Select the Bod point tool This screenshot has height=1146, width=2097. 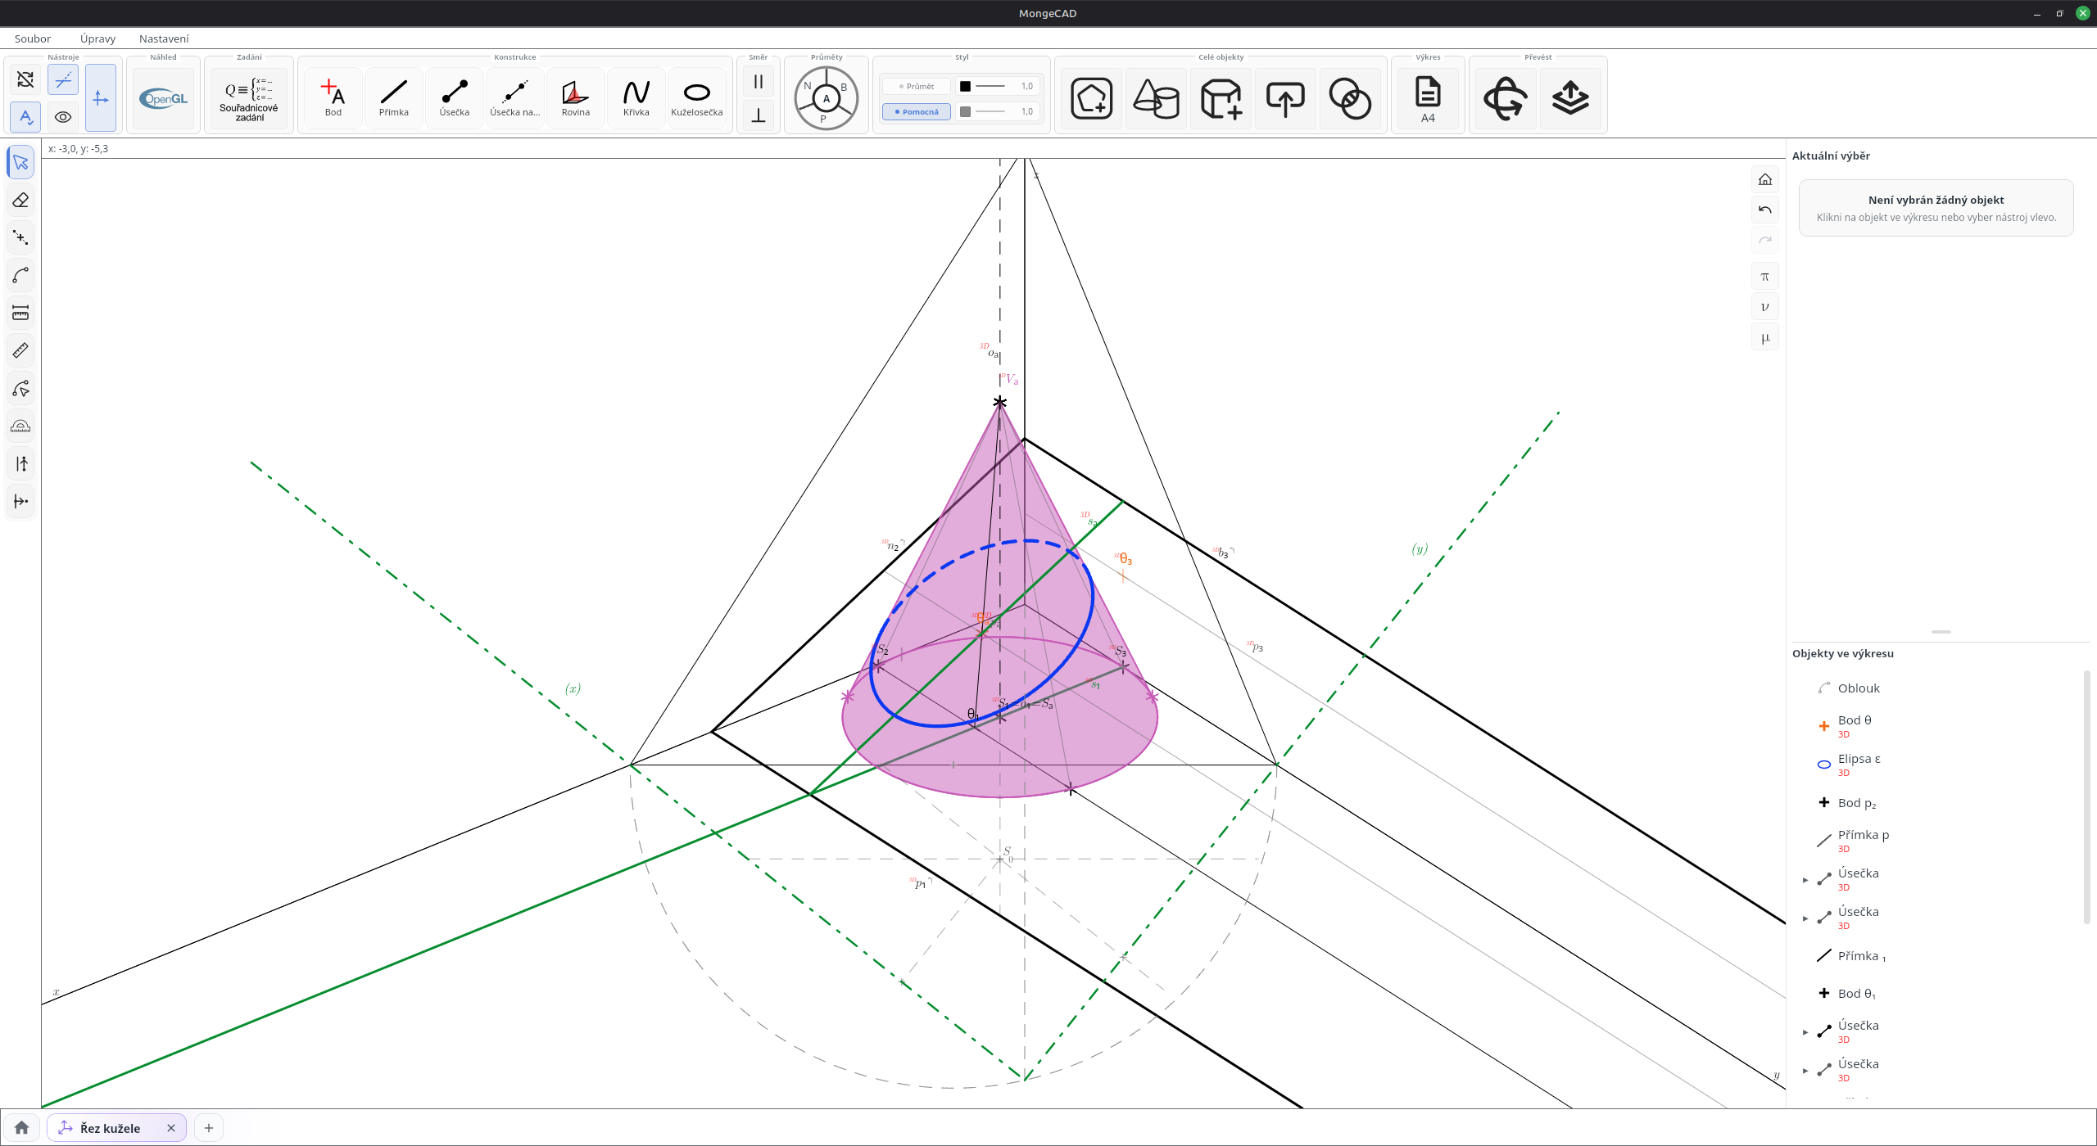coord(333,97)
